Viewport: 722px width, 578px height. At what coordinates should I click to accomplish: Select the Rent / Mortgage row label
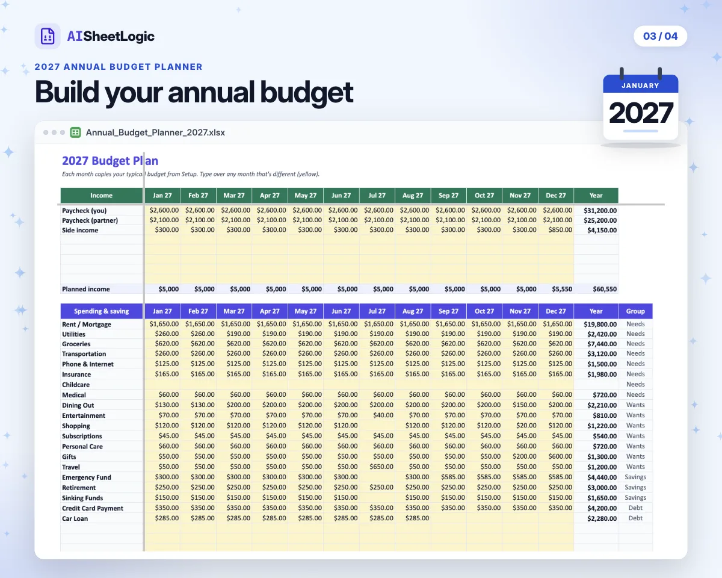tap(87, 325)
